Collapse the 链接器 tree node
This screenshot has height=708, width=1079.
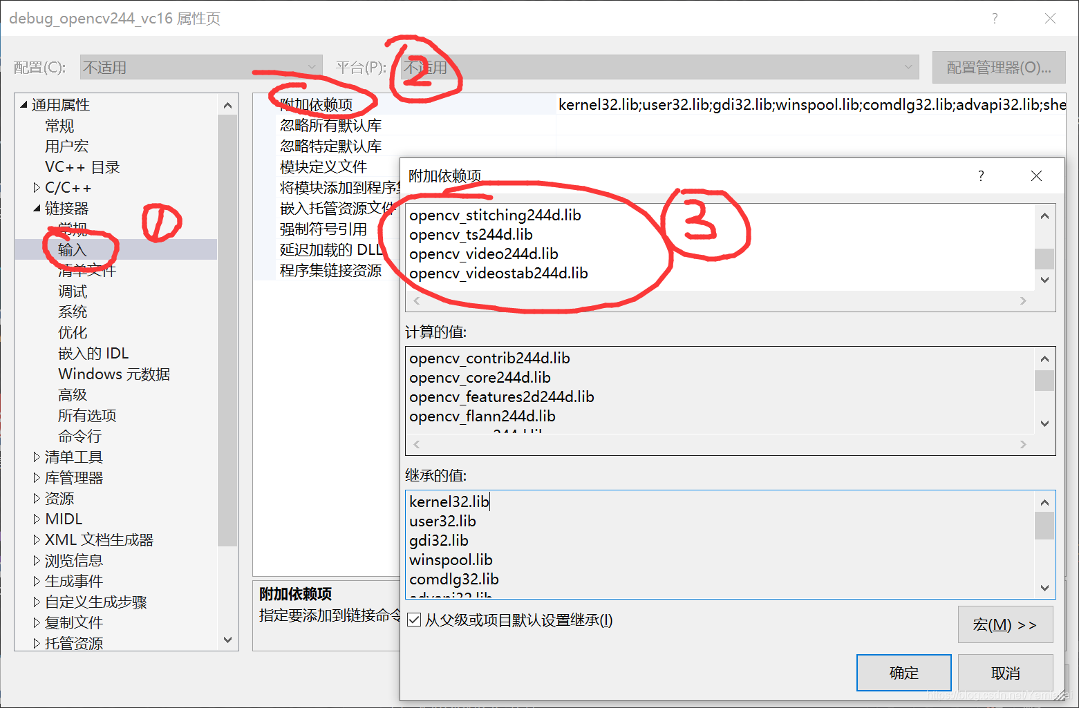[37, 208]
